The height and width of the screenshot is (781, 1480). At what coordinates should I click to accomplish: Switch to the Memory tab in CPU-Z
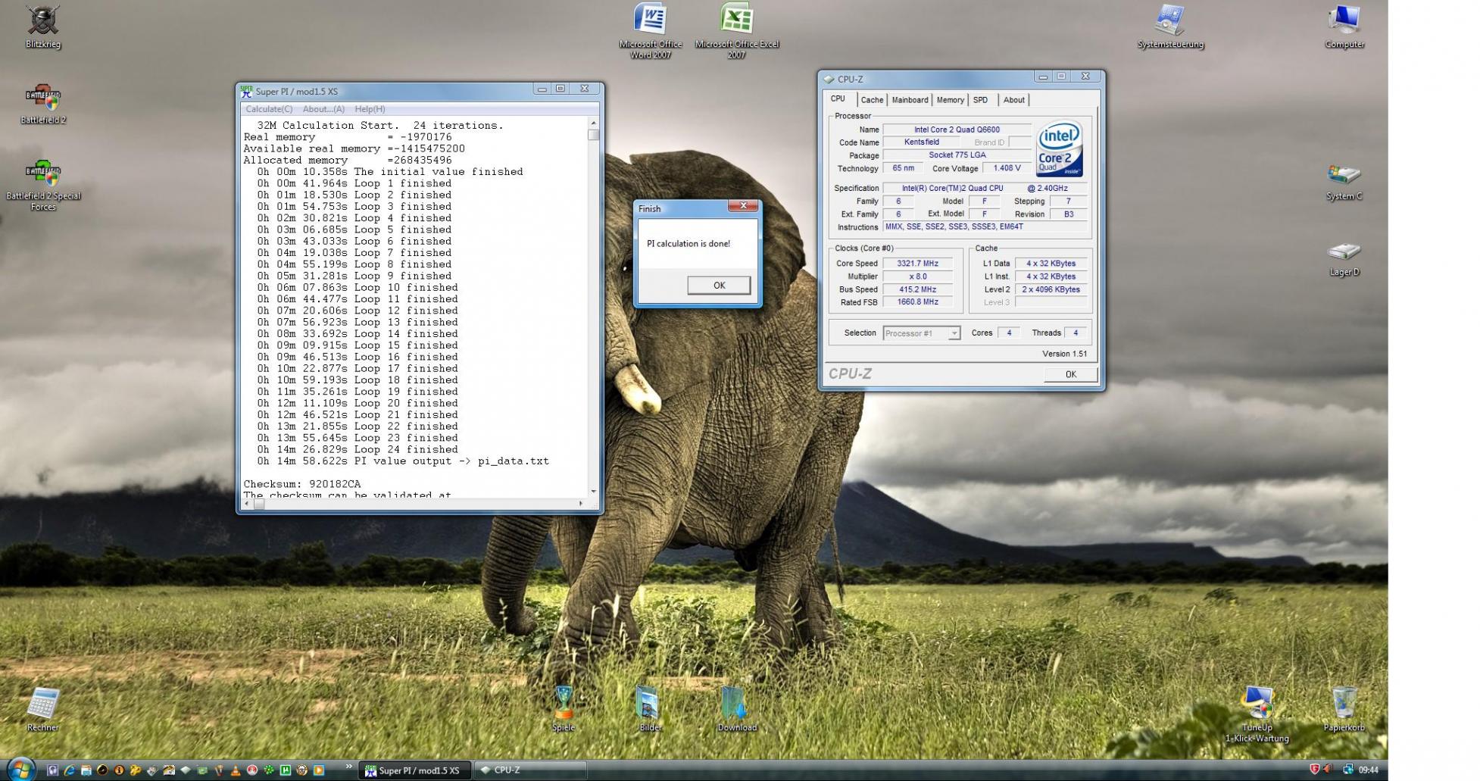(x=950, y=100)
